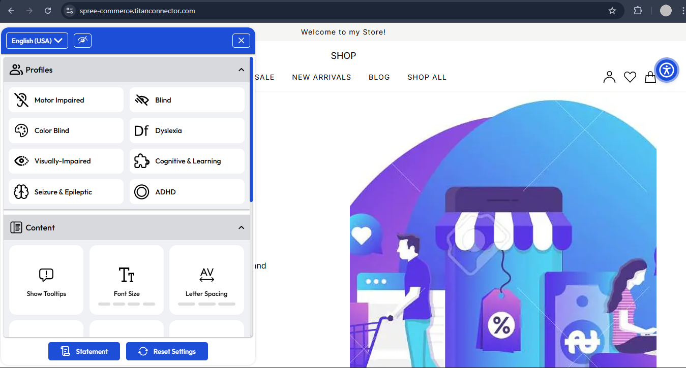
Task: Open the account profile icon
Action: point(609,77)
